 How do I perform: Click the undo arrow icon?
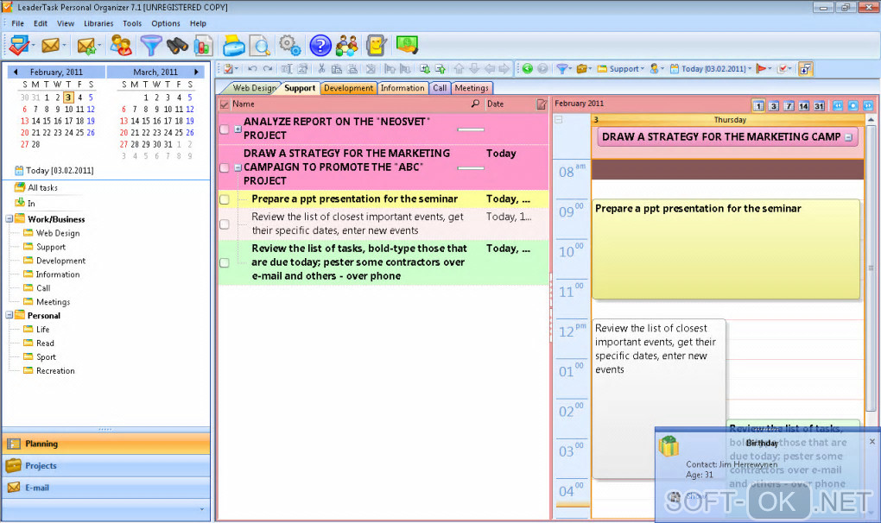[x=252, y=68]
